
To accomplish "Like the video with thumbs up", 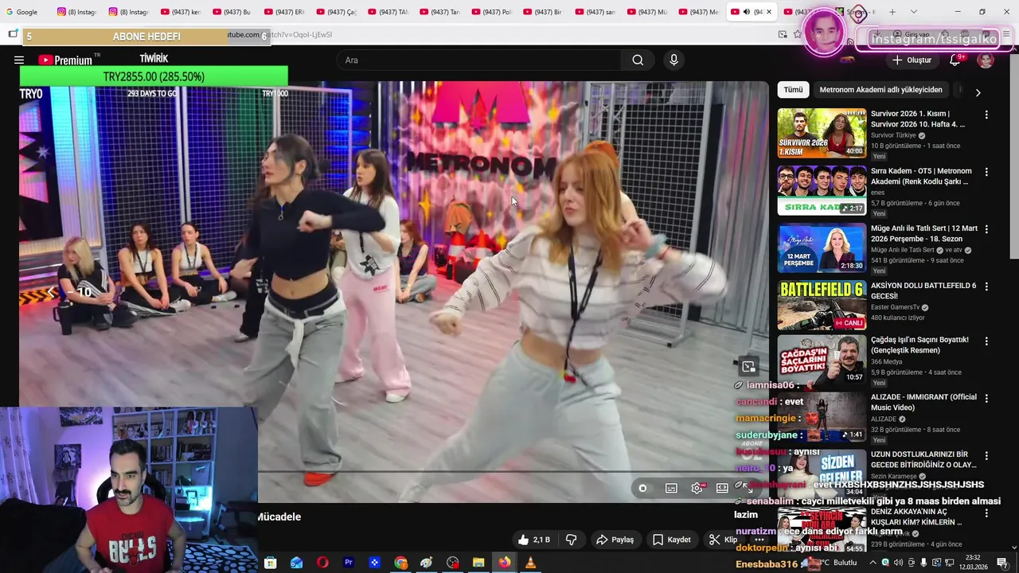I will [x=533, y=540].
